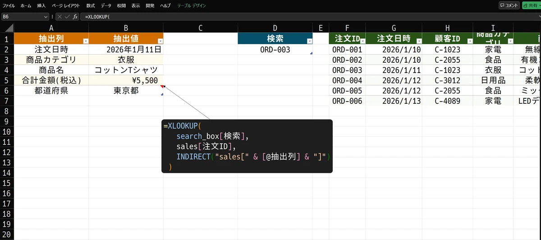The height and width of the screenshot is (240, 541).
Task: Click the 日用品 category cell
Action: (x=493, y=80)
